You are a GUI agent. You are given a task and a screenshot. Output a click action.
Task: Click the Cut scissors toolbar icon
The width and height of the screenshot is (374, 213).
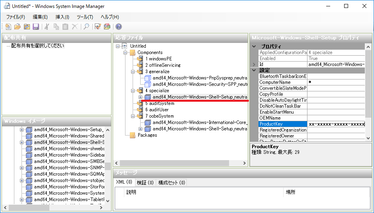pos(47,27)
